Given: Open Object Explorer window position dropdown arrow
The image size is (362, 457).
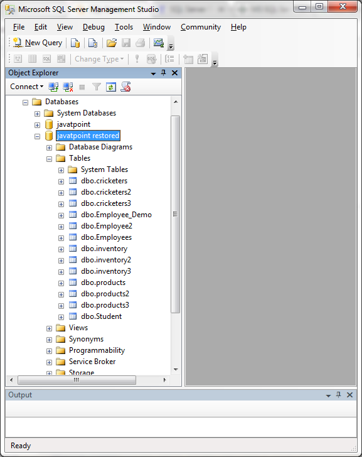Looking at the screenshot, I should (x=153, y=73).
